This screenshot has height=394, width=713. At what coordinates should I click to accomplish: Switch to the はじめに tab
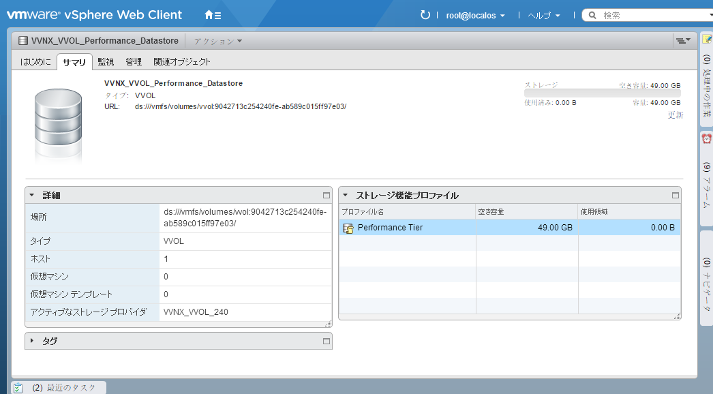35,62
